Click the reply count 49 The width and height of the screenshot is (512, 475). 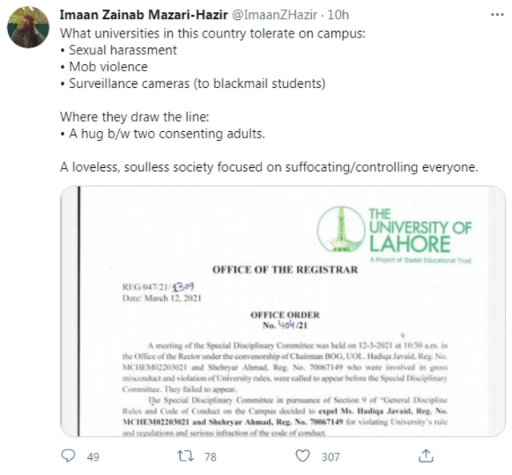pyautogui.click(x=93, y=457)
